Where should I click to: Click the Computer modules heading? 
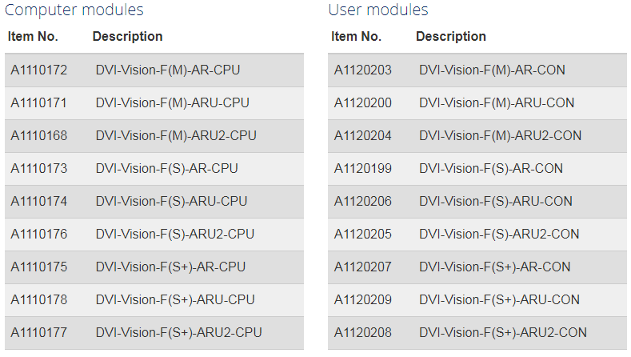[74, 10]
